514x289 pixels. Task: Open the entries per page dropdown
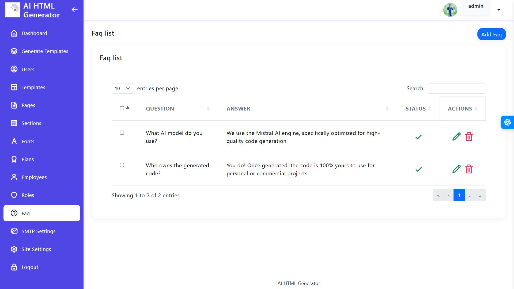(x=123, y=89)
